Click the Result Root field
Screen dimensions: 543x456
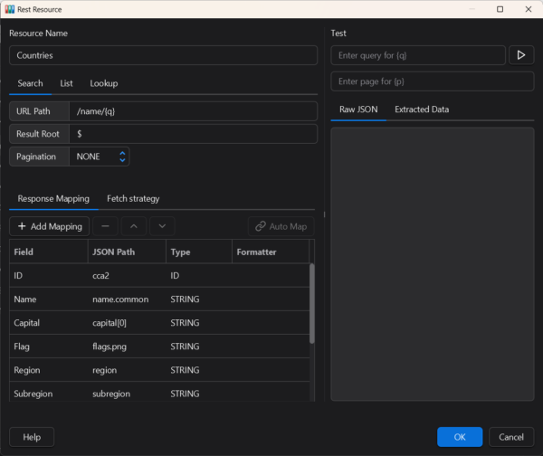[x=193, y=134]
